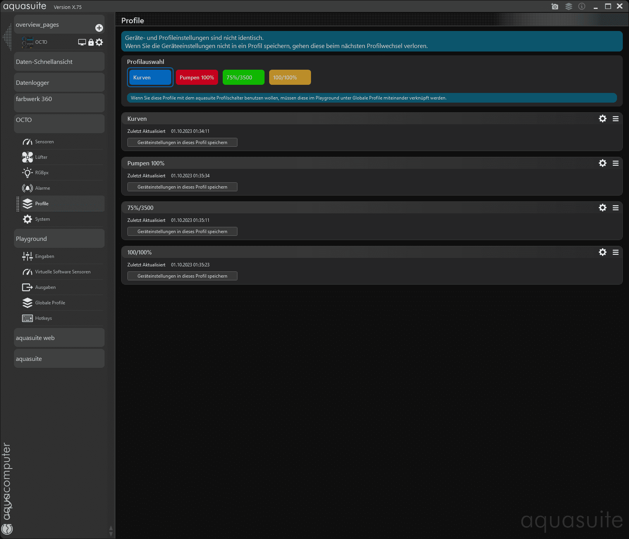Open the Ausgaben export icon

[27, 287]
